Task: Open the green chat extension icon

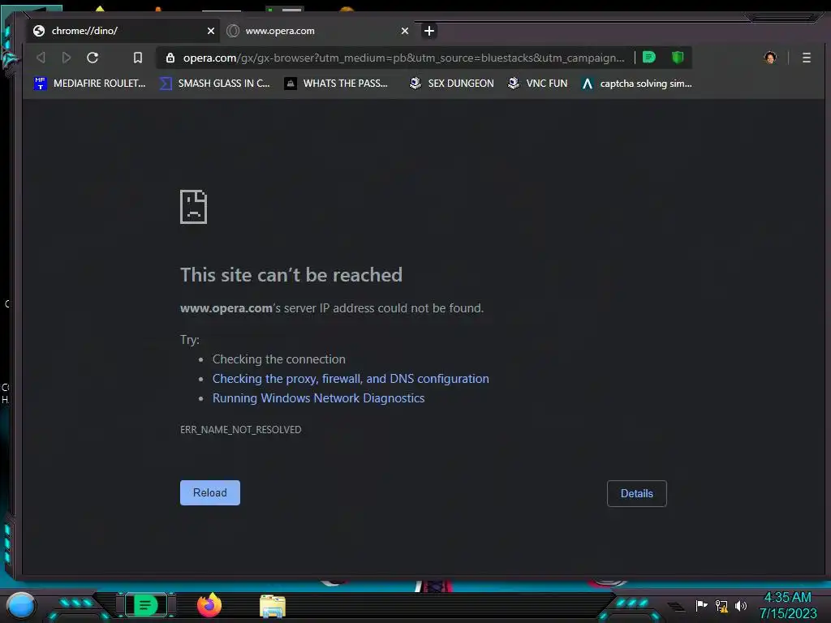Action: (649, 58)
